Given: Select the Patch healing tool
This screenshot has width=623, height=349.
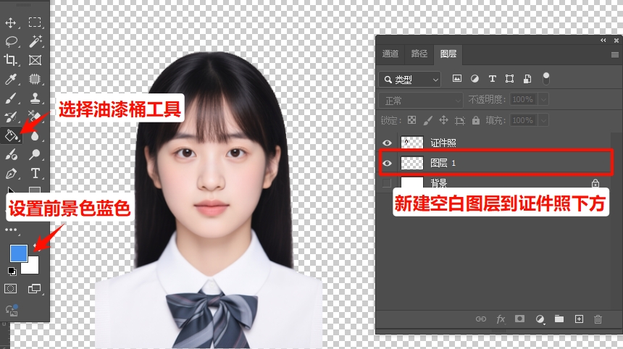Looking at the screenshot, I should pyautogui.click(x=35, y=79).
